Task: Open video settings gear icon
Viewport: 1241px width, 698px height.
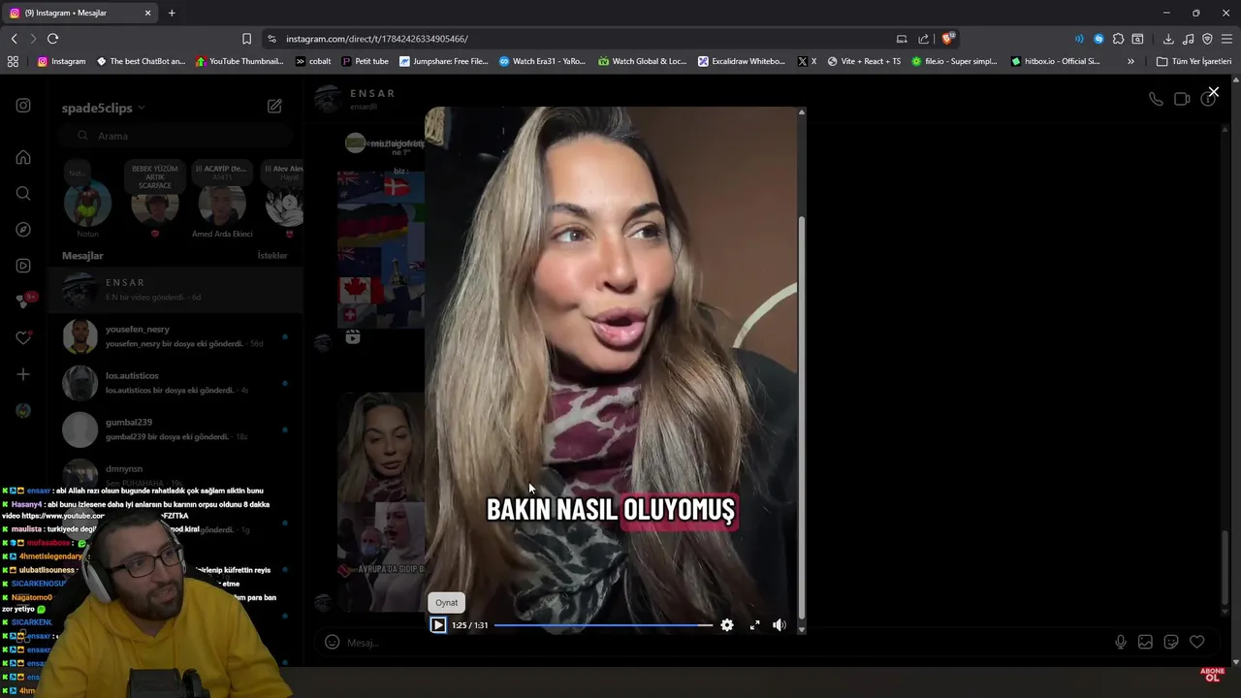Action: (727, 625)
